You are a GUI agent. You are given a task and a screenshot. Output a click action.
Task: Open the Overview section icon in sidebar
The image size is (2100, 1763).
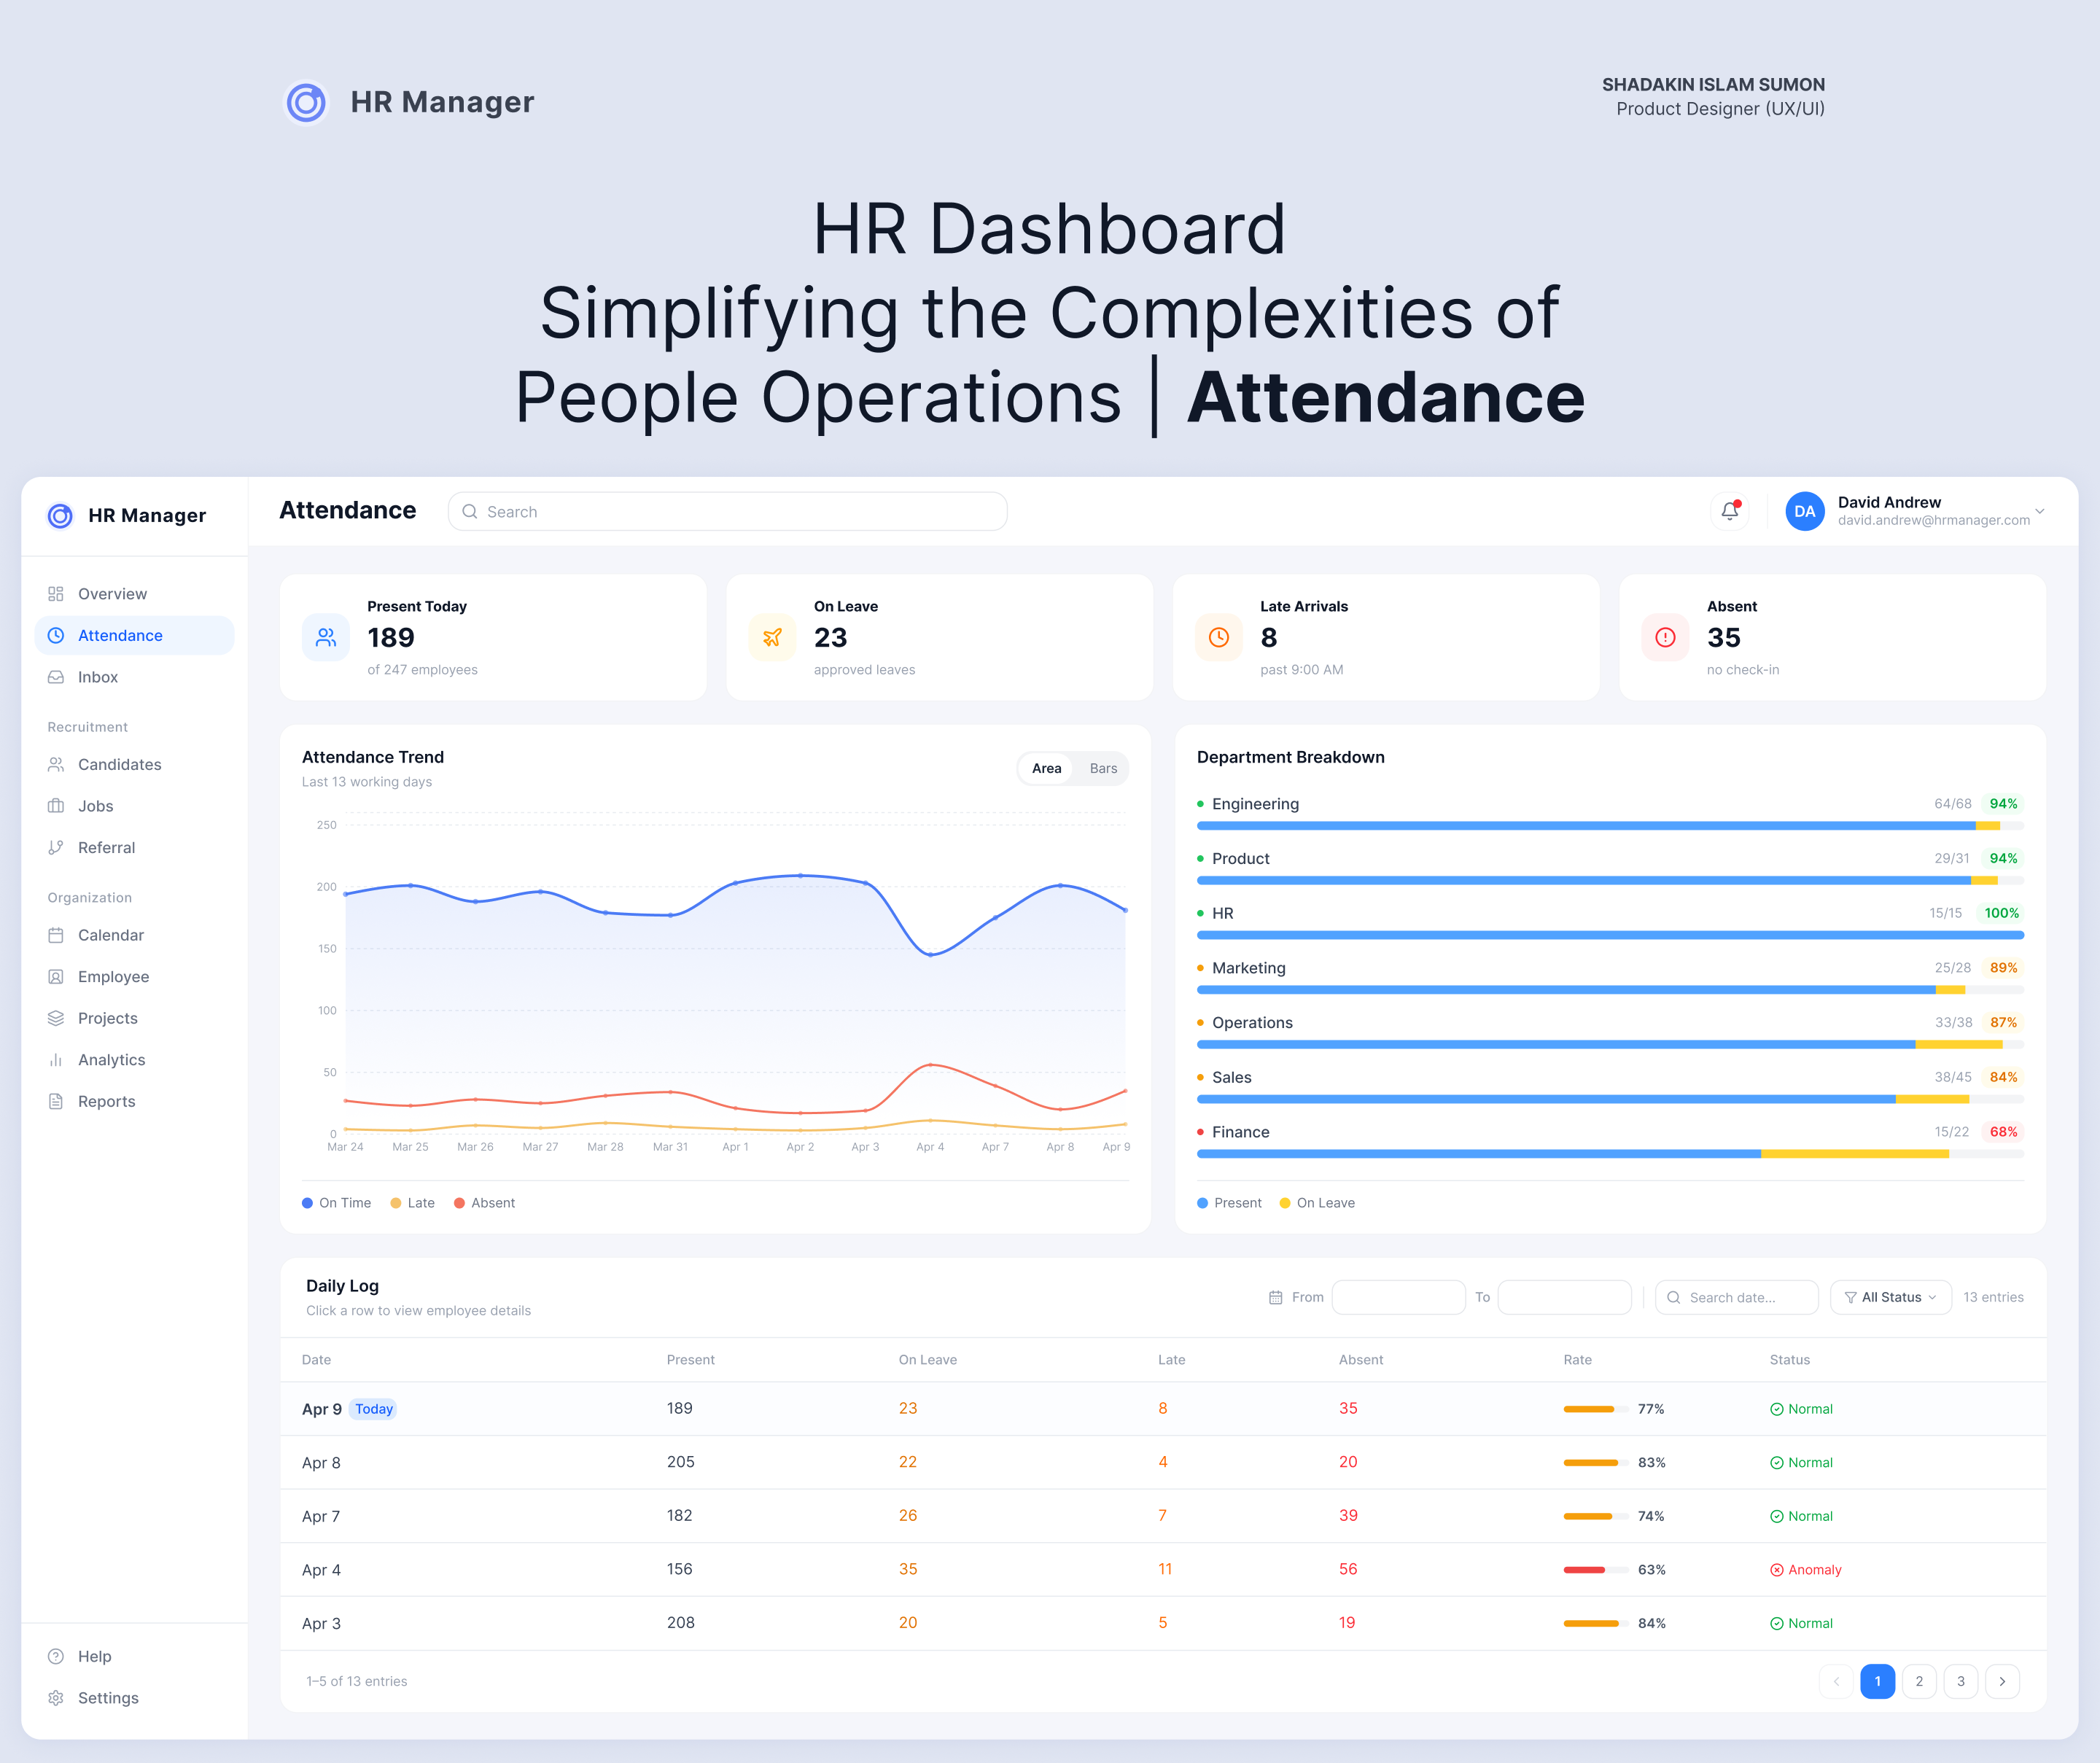pos(56,593)
